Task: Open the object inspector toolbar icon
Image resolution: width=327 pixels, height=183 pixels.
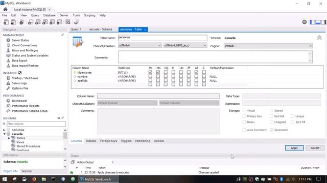Action: coord(21,22)
